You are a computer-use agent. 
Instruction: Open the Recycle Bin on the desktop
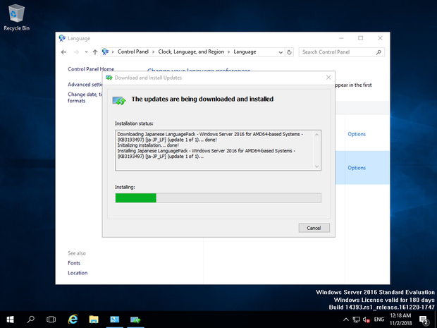[x=16, y=18]
